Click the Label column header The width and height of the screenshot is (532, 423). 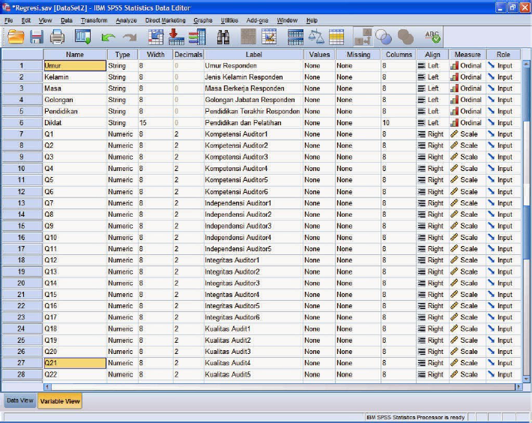253,55
